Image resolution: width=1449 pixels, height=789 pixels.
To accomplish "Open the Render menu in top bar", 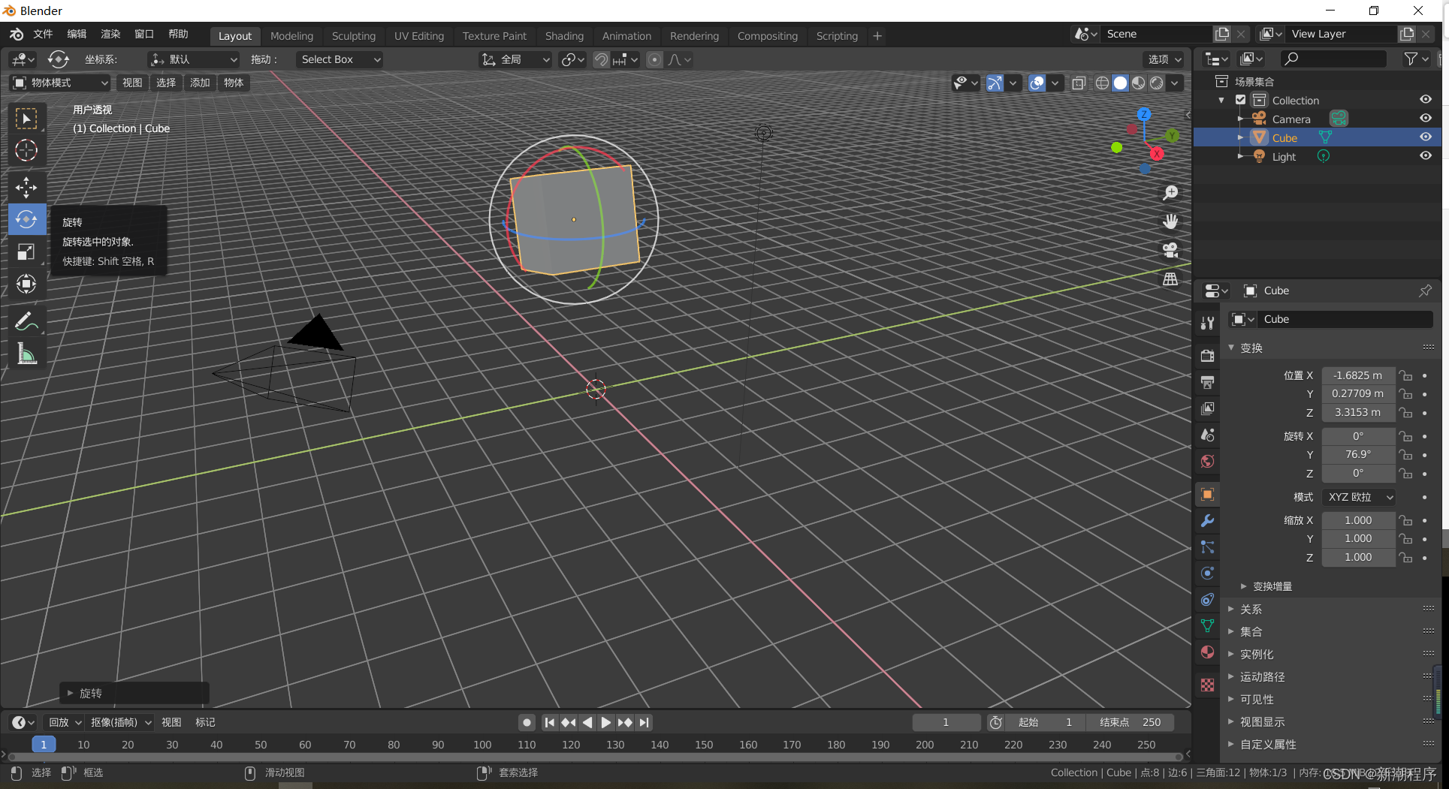I will pyautogui.click(x=110, y=35).
